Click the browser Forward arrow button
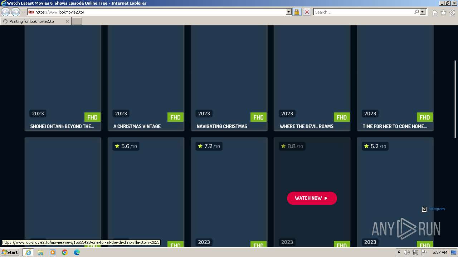Screen dimensions: 458x257 pyautogui.click(x=15, y=12)
